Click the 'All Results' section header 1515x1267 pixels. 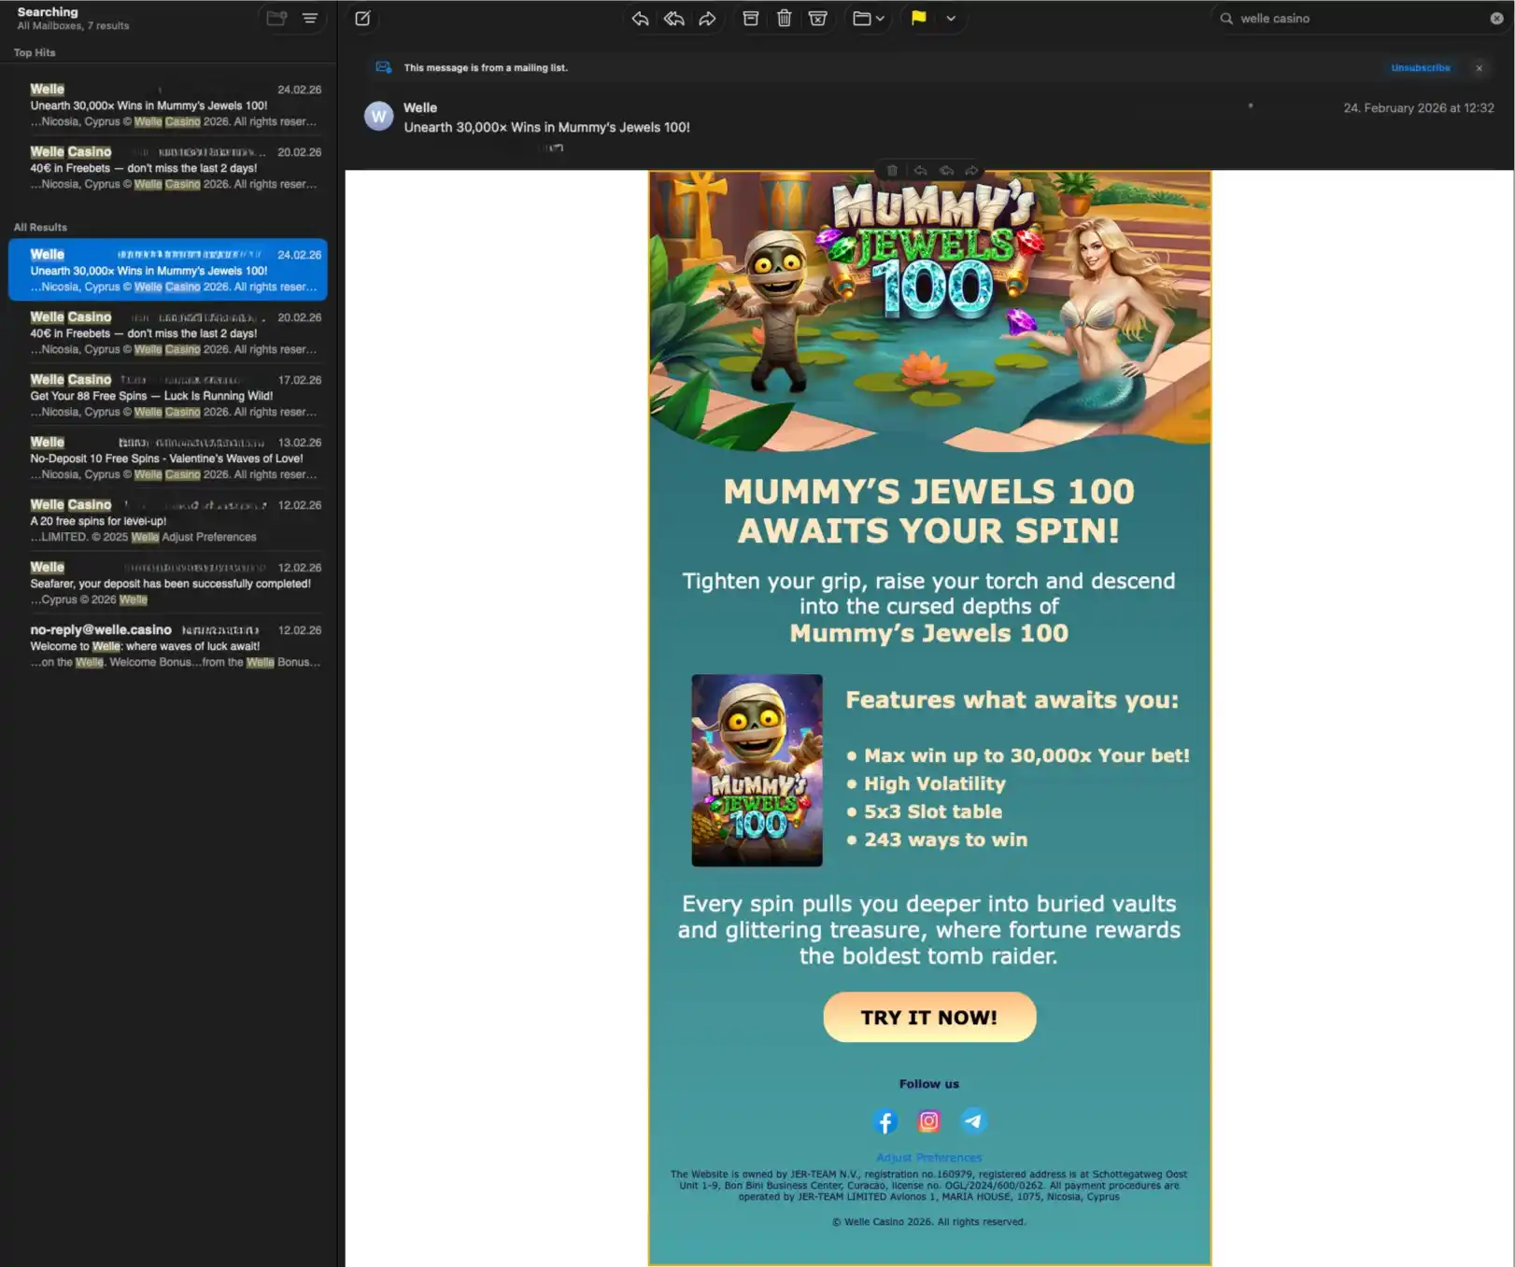tap(40, 228)
